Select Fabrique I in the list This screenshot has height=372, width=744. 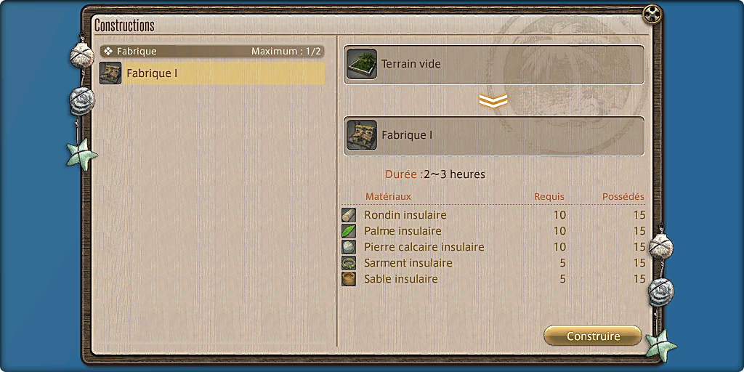pos(211,73)
